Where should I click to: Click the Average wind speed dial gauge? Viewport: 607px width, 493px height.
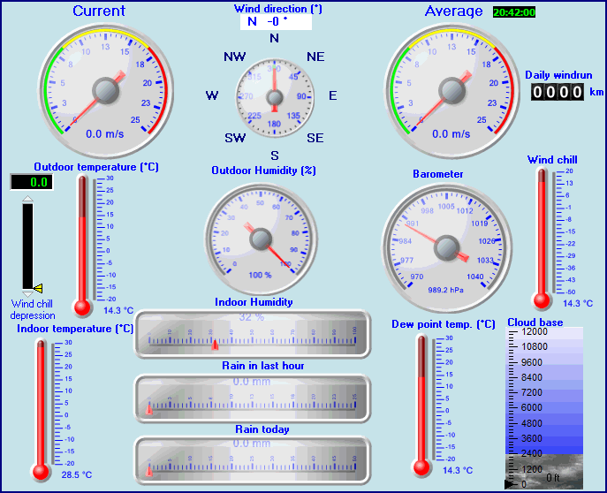coord(451,91)
